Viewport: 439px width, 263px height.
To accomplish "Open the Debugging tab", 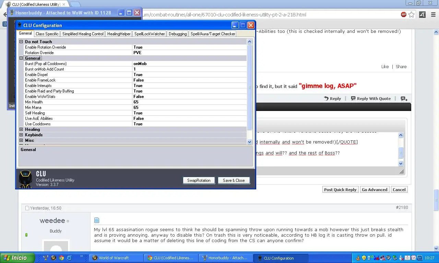I will (178, 34).
